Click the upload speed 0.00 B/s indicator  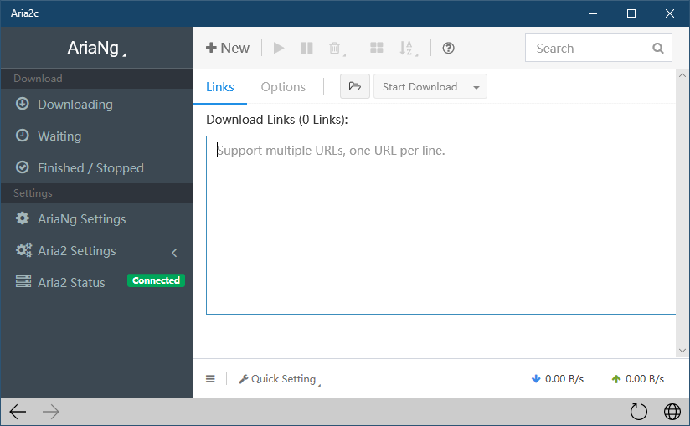[x=637, y=379]
